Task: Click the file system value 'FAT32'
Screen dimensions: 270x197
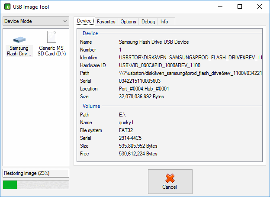Action: pos(126,130)
